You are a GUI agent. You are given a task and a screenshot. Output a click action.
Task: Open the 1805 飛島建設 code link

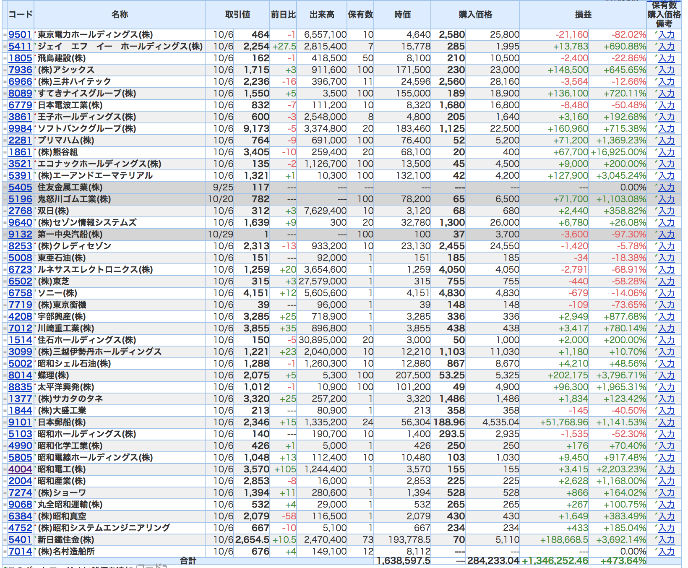point(20,58)
